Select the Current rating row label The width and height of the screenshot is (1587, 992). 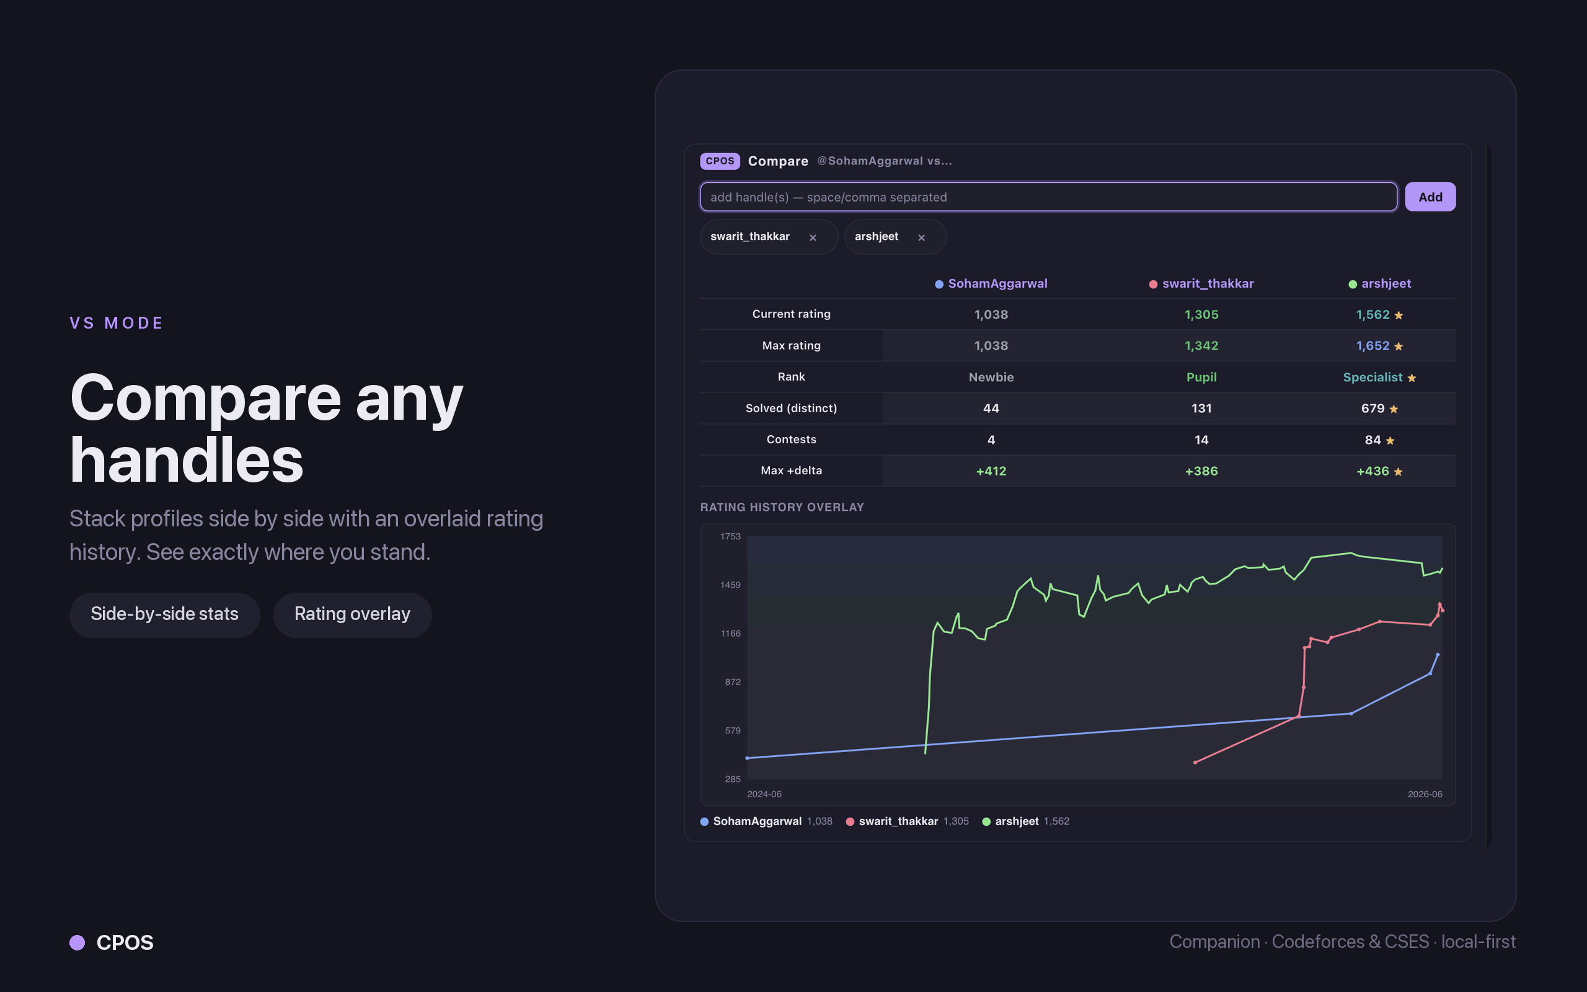(791, 314)
